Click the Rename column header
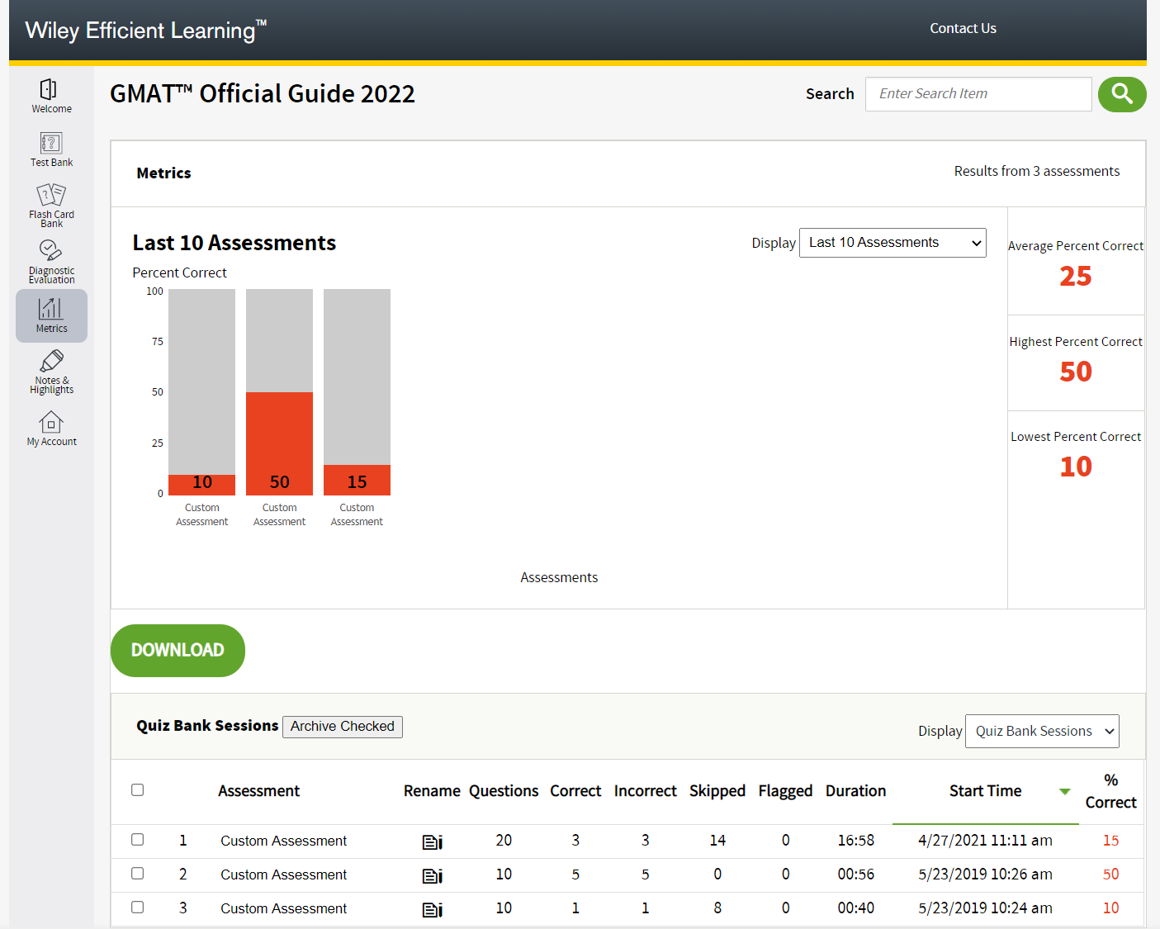The width and height of the screenshot is (1160, 929). point(432,791)
